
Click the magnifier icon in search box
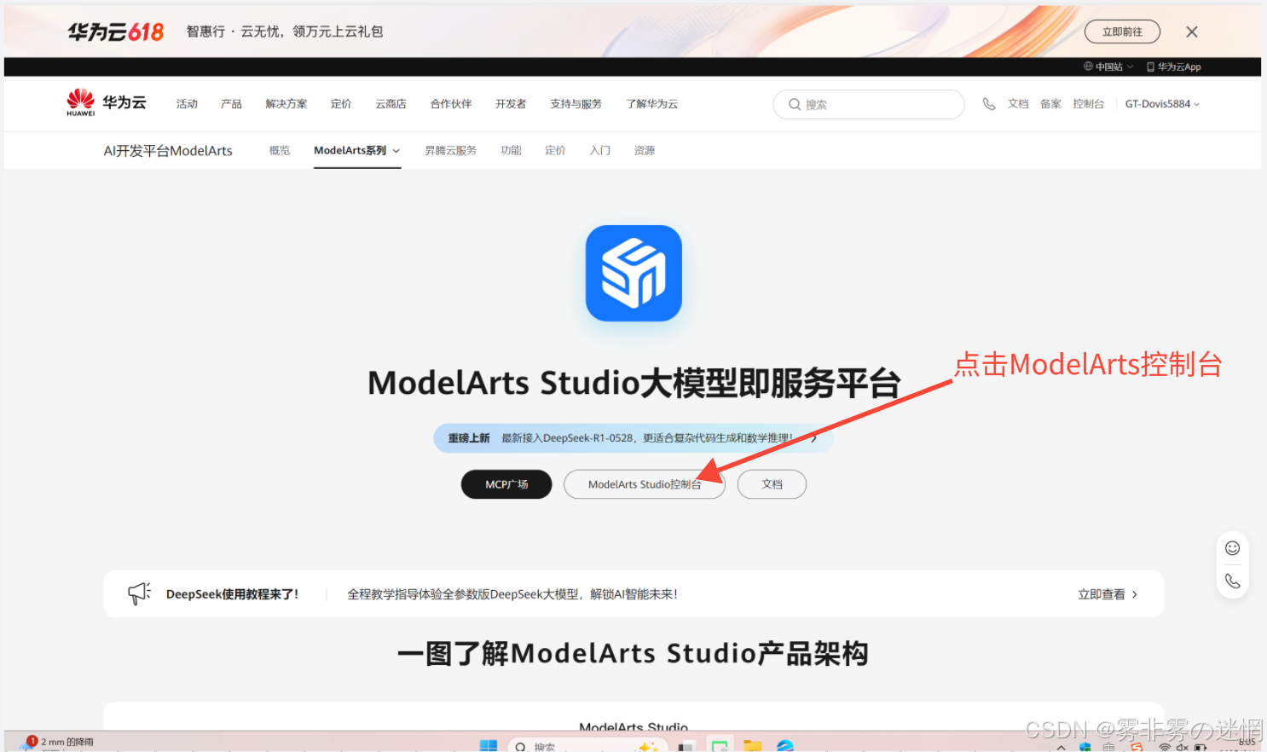pos(795,104)
